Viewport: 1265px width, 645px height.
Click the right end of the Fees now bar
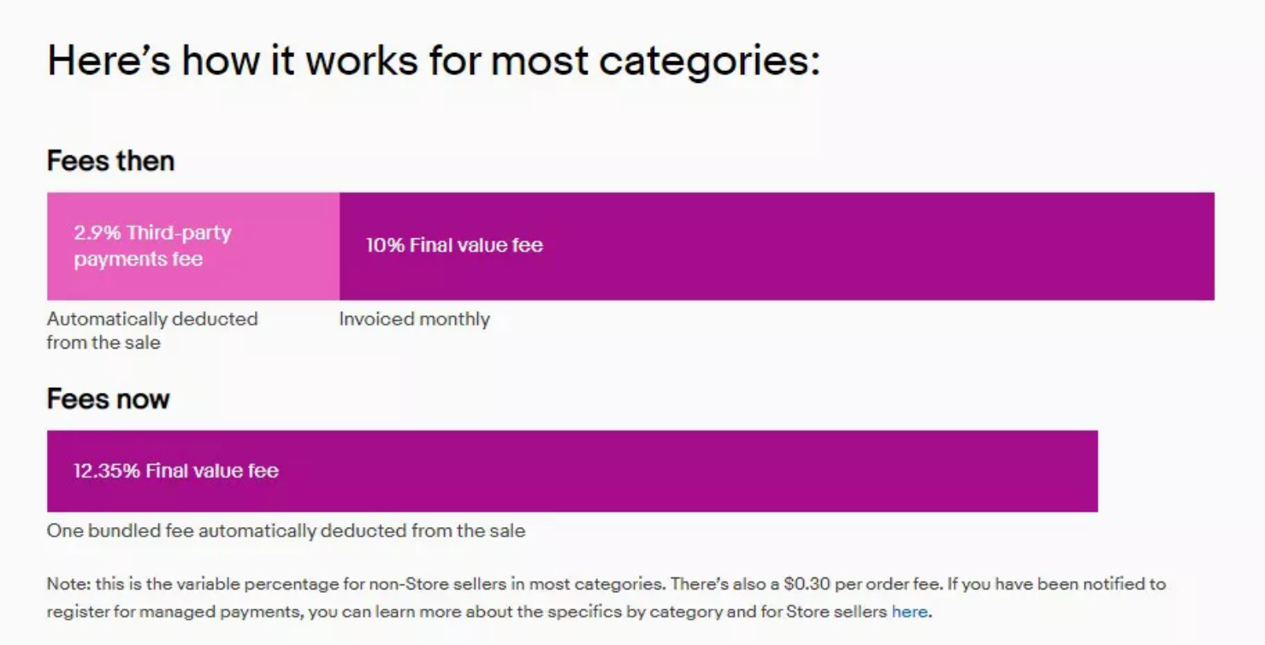(1085, 471)
